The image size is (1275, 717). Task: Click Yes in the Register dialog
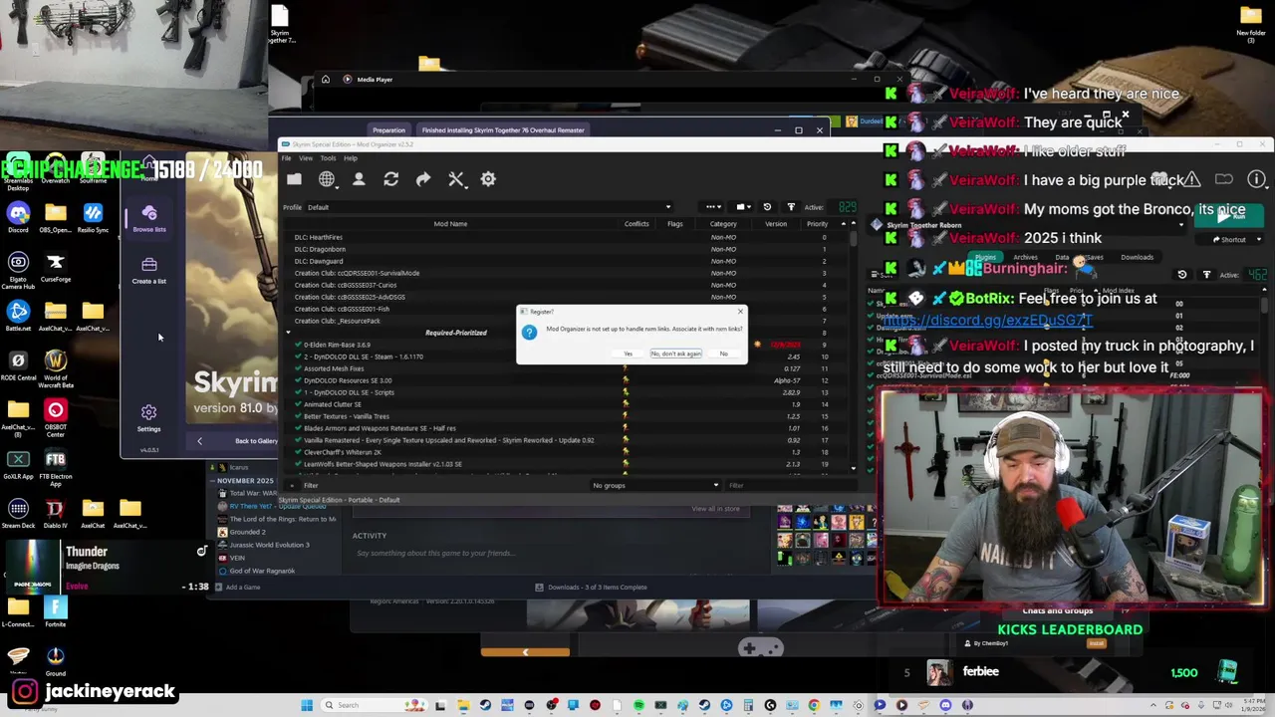pyautogui.click(x=628, y=354)
